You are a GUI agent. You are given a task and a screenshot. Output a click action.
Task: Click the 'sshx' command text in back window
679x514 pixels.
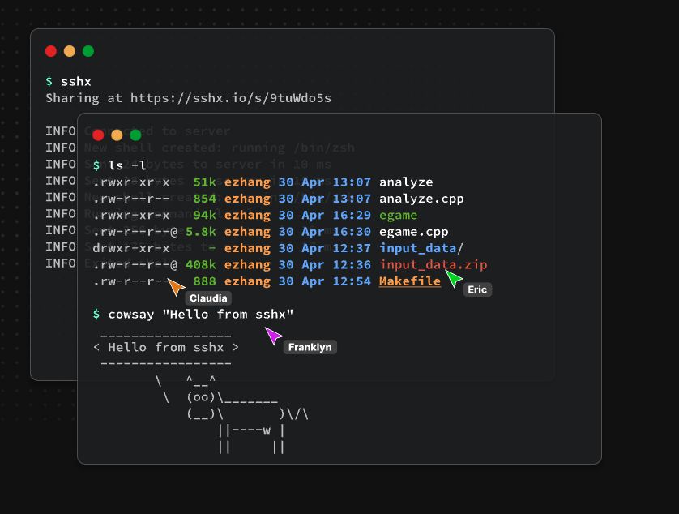[76, 81]
